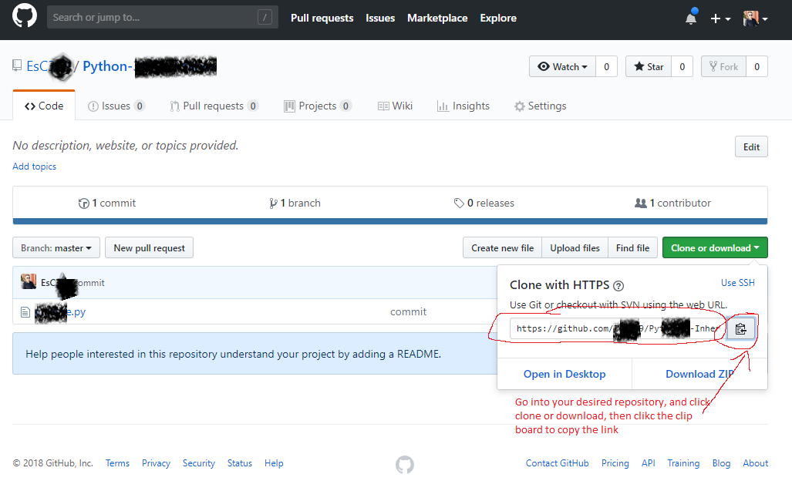
Task: Copy the clone URL with the clipboard icon
Action: tap(740, 328)
